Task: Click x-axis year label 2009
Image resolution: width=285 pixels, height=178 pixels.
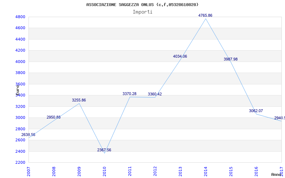Action: click(x=79, y=172)
